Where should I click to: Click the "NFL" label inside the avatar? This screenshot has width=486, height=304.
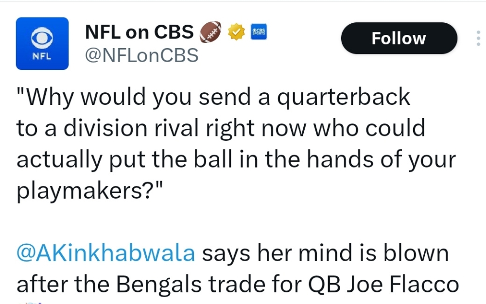click(41, 55)
